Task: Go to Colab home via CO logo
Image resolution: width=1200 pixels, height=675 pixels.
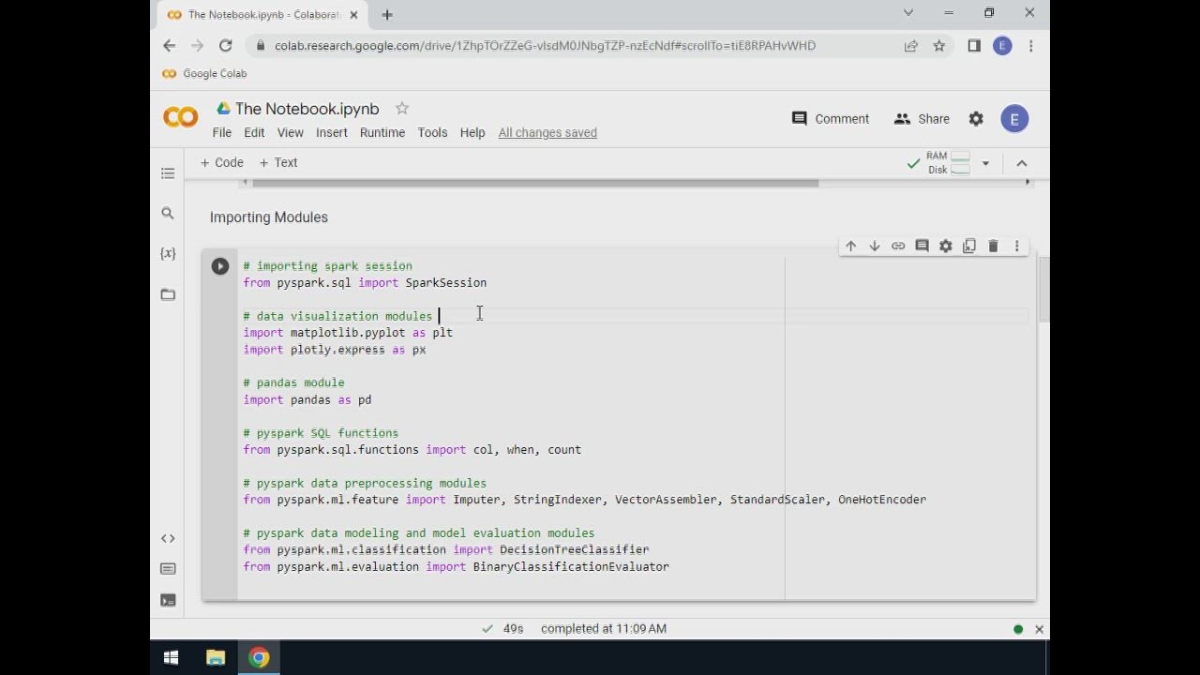Action: 181,117
